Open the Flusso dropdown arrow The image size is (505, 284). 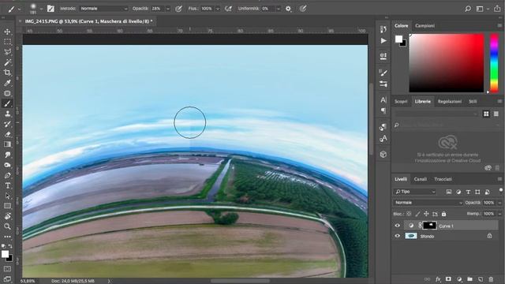point(218,9)
